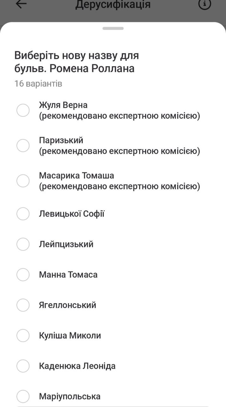Image resolution: width=226 pixels, height=407 pixels.
Task: Select the Лейпцизький radio button
Action: coord(23,244)
